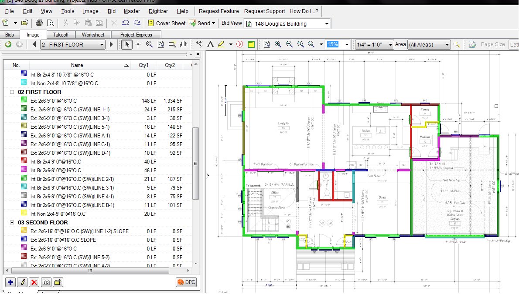Add a new condition with the plus icon
The width and height of the screenshot is (519, 294).
click(10, 282)
